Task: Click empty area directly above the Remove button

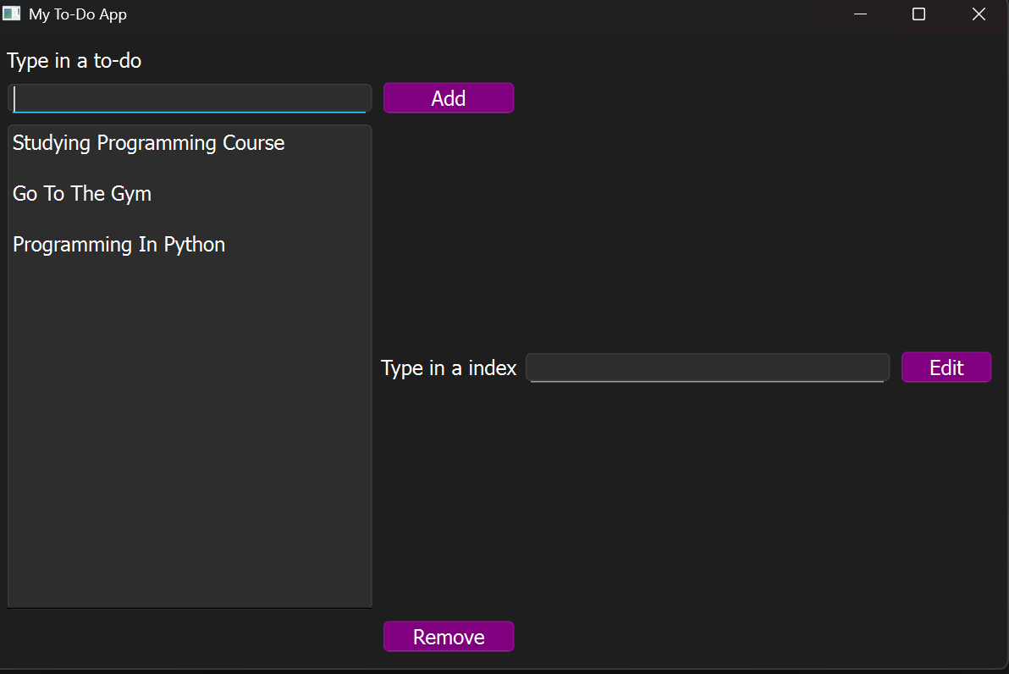Action: click(449, 584)
